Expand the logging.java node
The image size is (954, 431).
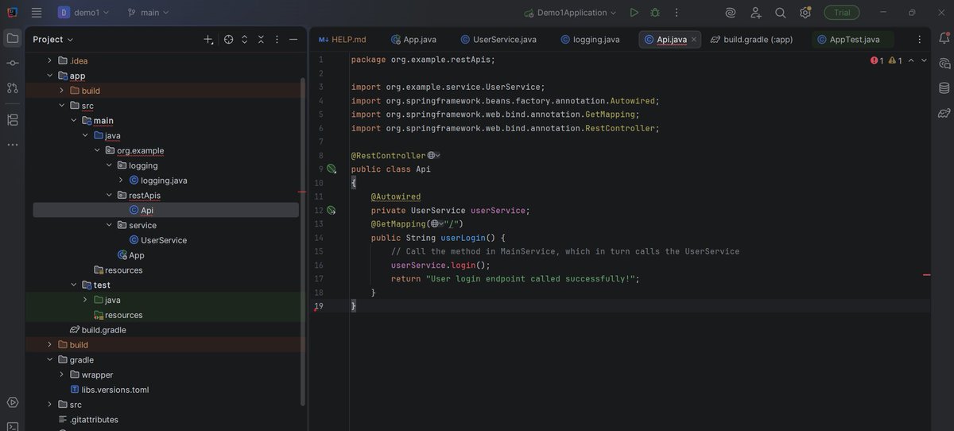(121, 181)
